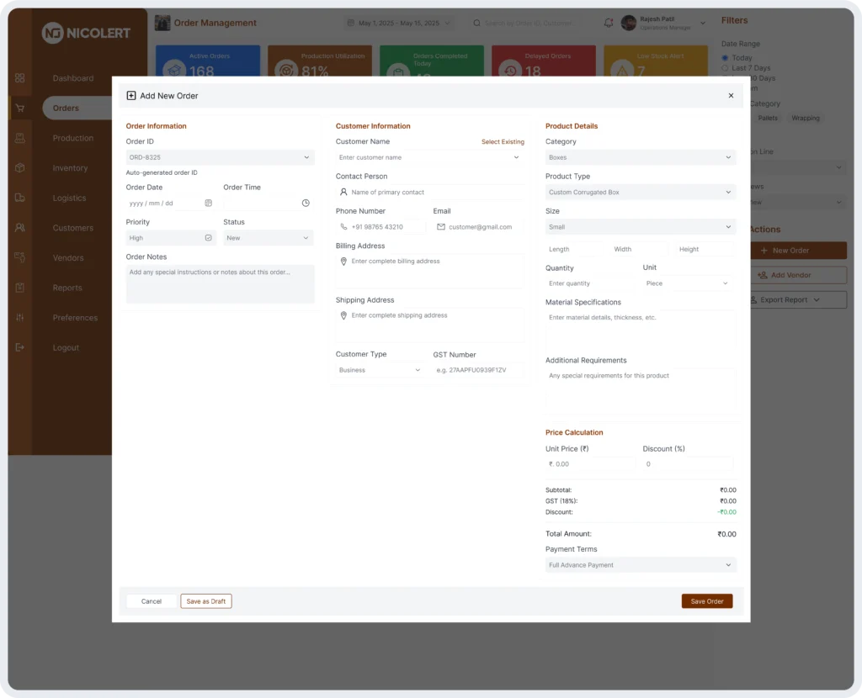Click the Dashboard grid icon in sidebar
The image size is (862, 698).
(x=19, y=78)
